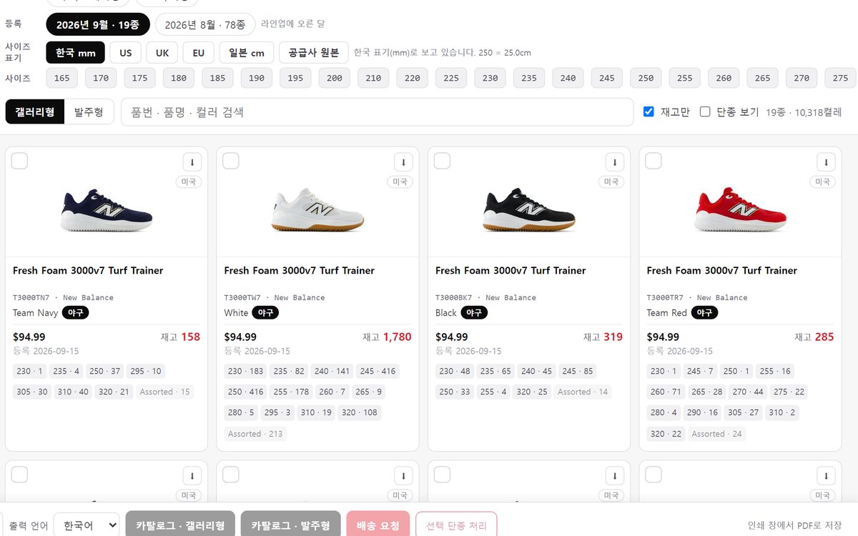This screenshot has height=536, width=858.
Task: Click size chip 270 · 44 on Team Red card
Action: click(748, 392)
